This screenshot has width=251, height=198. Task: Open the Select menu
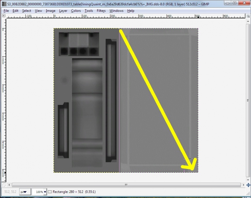(27, 11)
